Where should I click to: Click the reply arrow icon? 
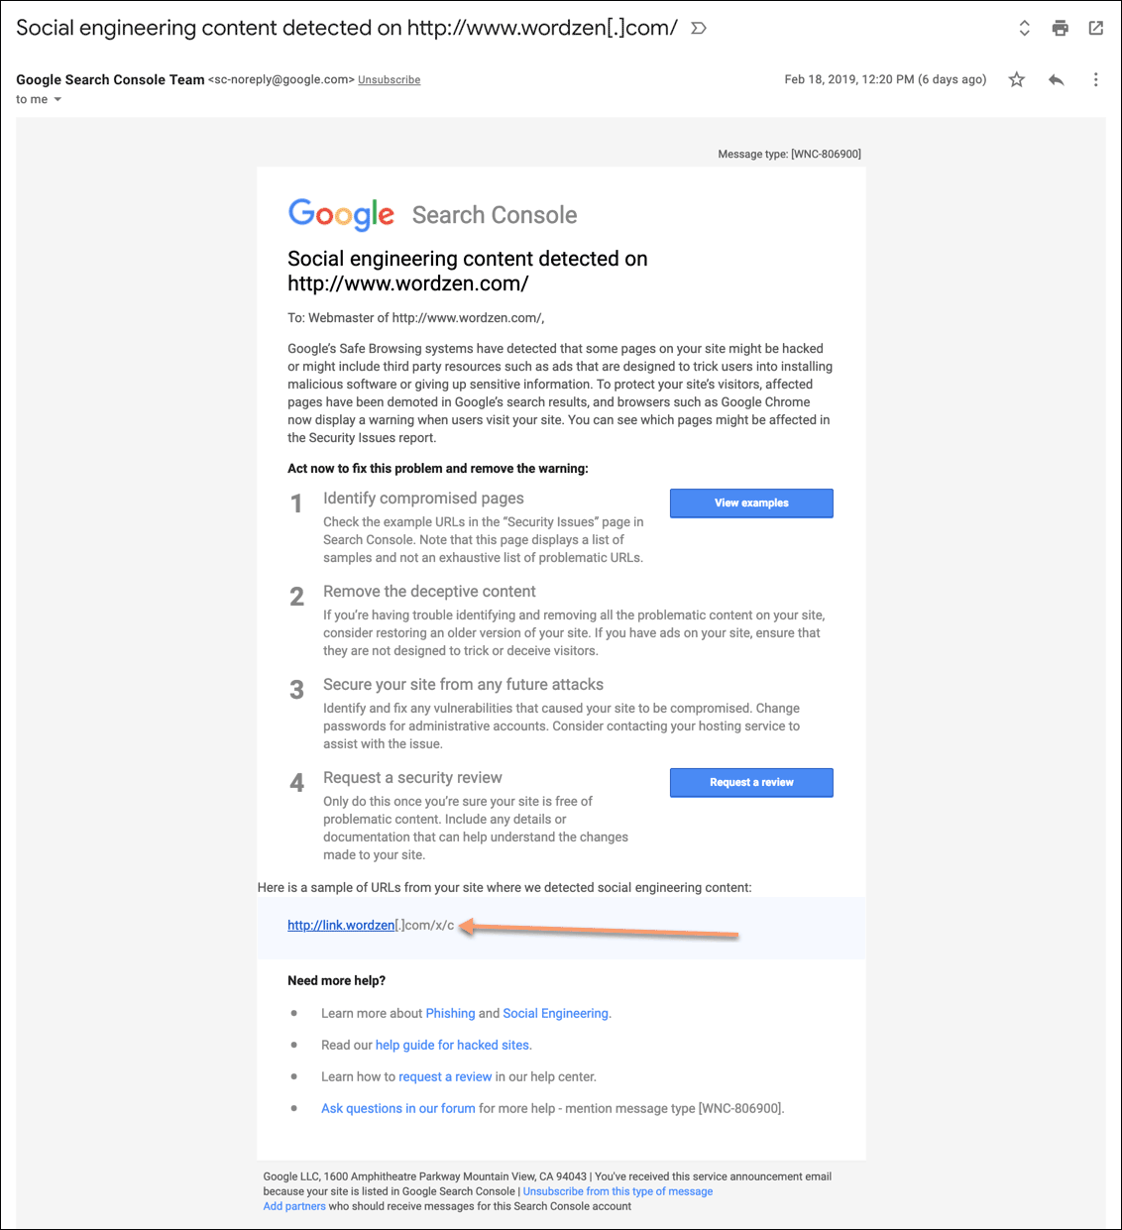[1057, 80]
